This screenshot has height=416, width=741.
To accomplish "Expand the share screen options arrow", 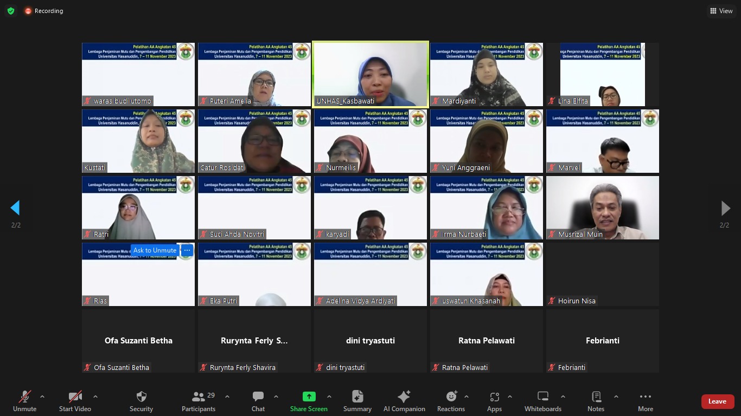I will [x=329, y=396].
